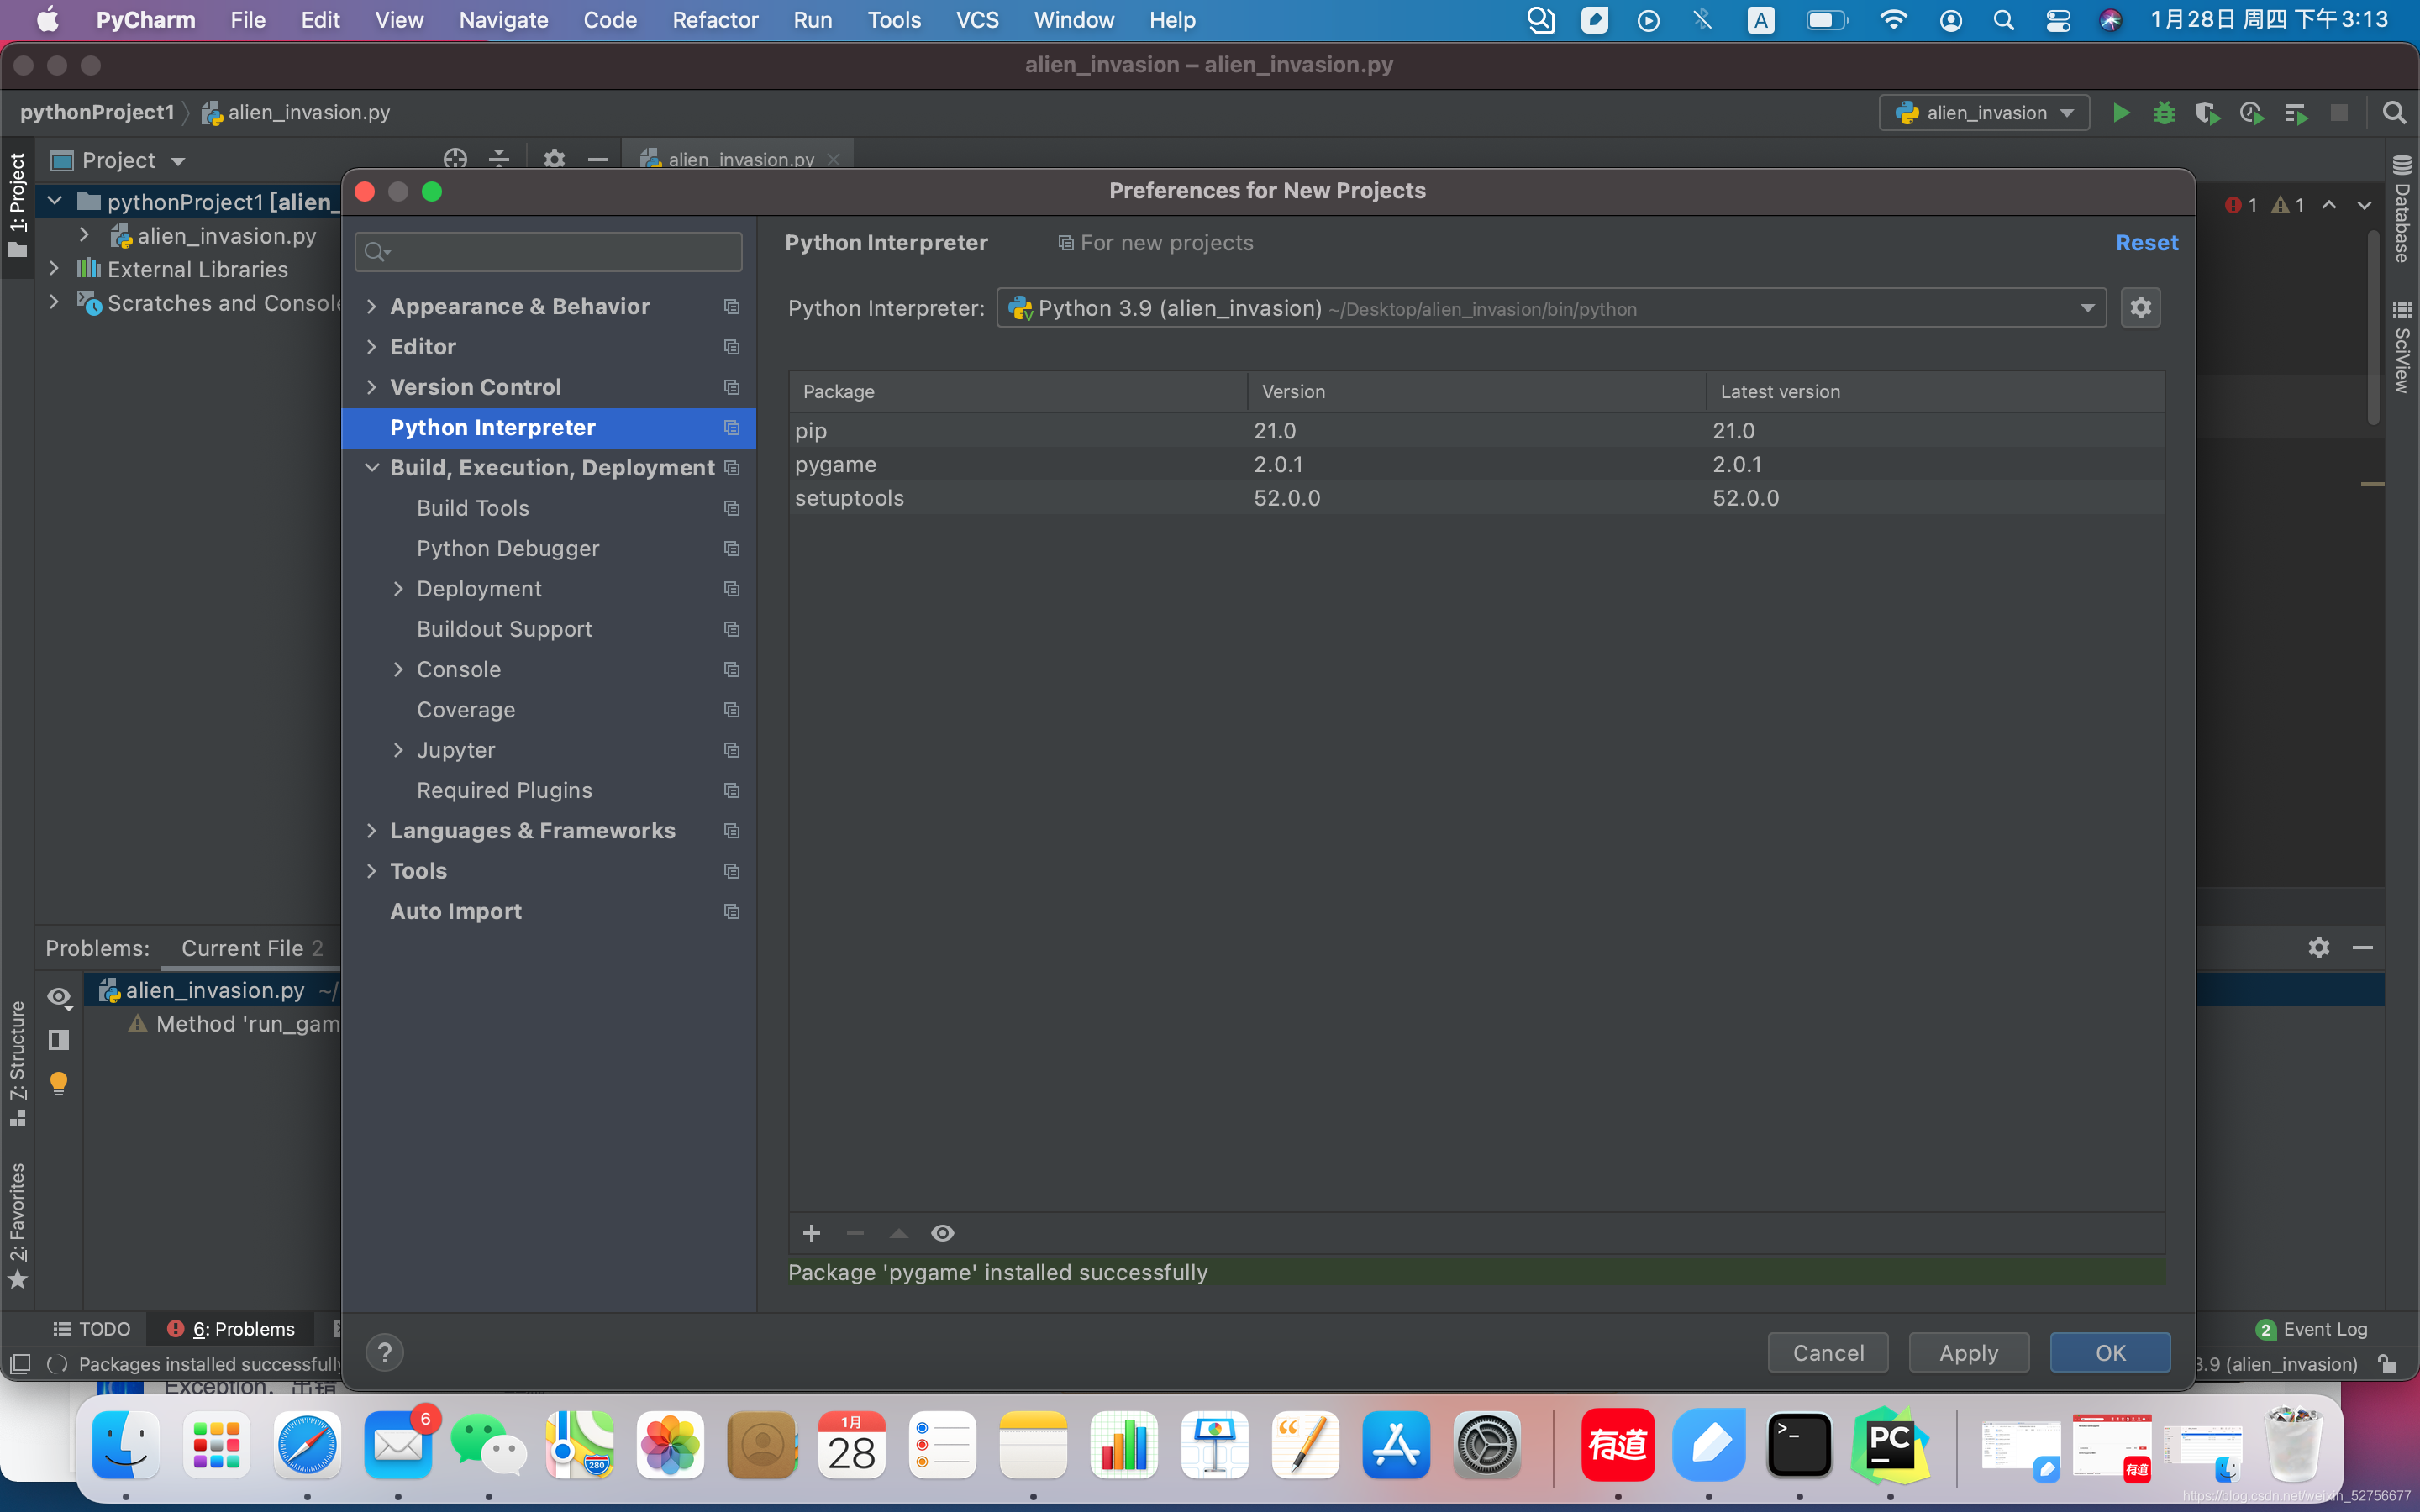The height and width of the screenshot is (1512, 2420).
Task: Toggle the editor preview icon in Problems
Action: pos(59,1040)
